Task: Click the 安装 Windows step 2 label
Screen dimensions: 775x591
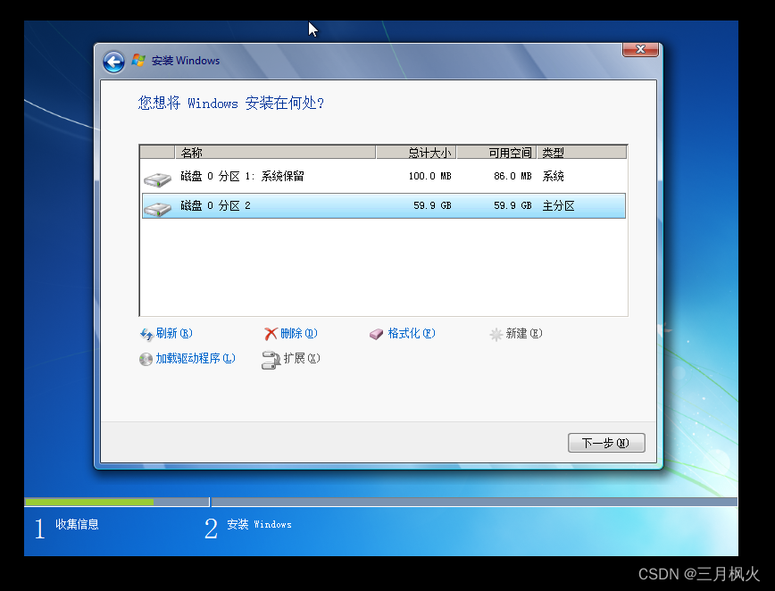Action: click(259, 524)
